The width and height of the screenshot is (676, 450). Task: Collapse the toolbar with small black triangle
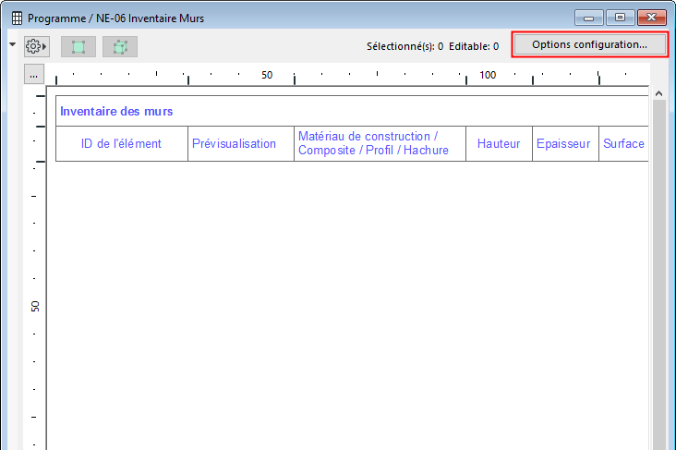point(13,44)
